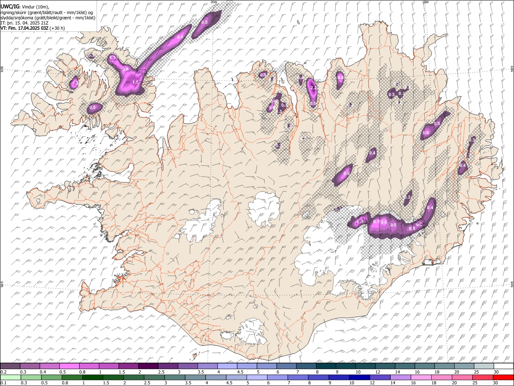Select rain scale swatch between 2 and 2.5
This screenshot has width=514, height=386.
click(x=133, y=377)
